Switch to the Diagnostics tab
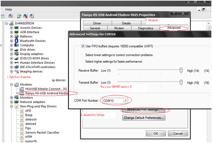The image size is (212, 143). [x=145, y=28]
